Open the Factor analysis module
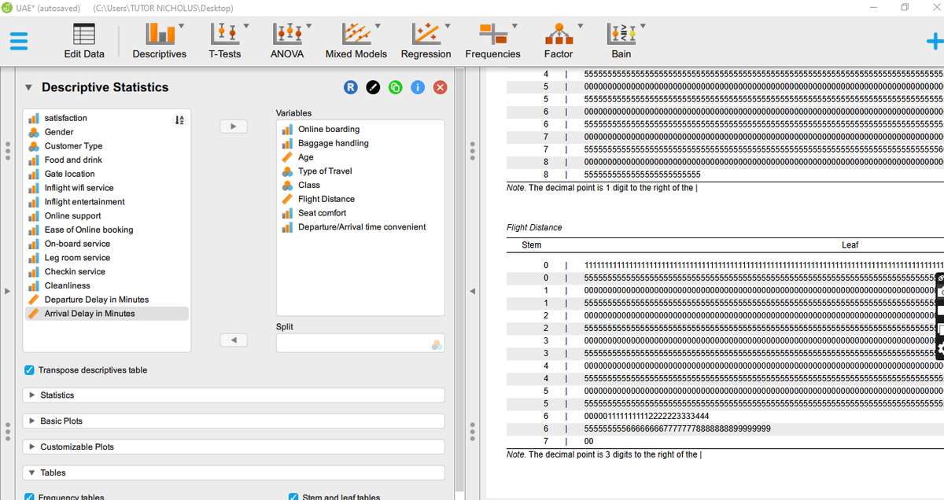 coord(559,40)
